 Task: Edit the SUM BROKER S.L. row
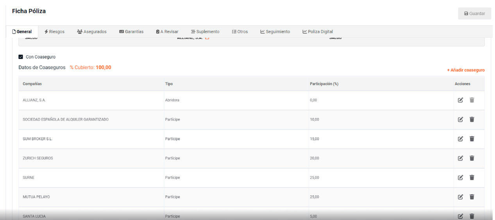(x=460, y=139)
